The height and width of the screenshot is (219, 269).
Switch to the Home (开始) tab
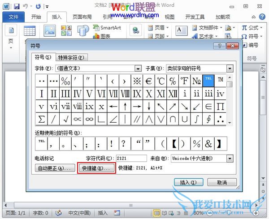pyautogui.click(x=36, y=17)
